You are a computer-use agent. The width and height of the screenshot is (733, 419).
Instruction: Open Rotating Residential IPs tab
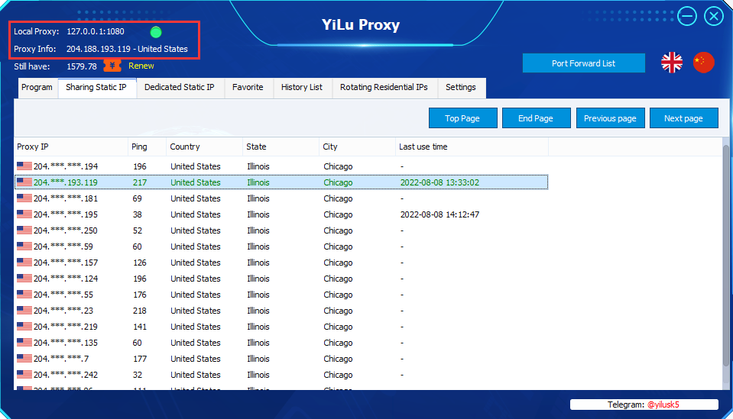[x=384, y=88]
